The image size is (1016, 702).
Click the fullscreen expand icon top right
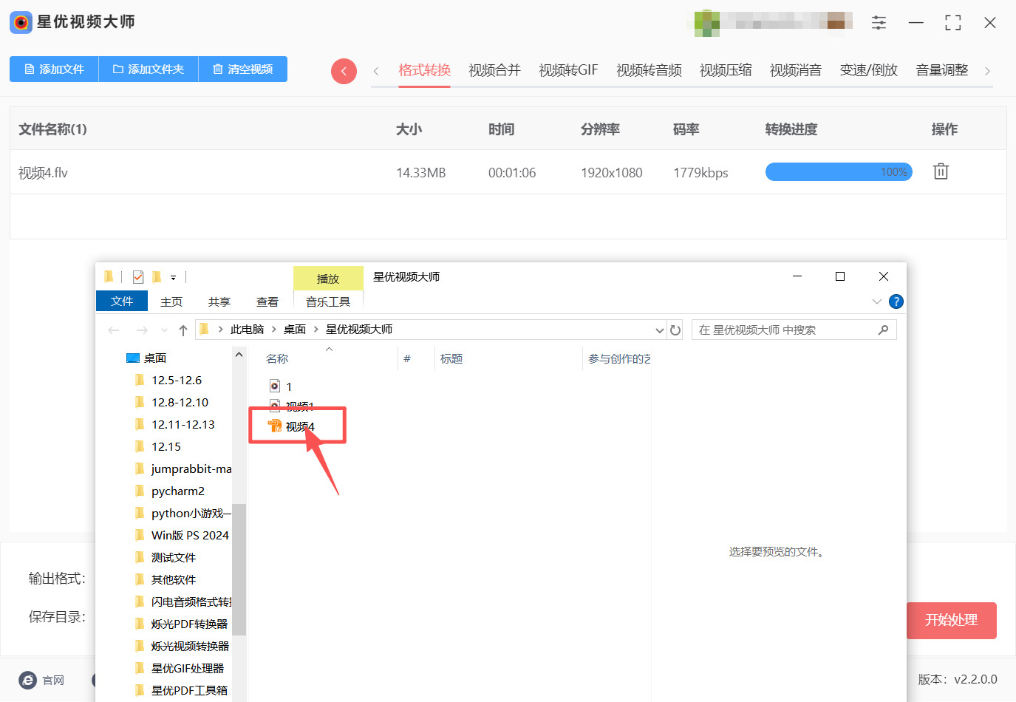pyautogui.click(x=952, y=23)
